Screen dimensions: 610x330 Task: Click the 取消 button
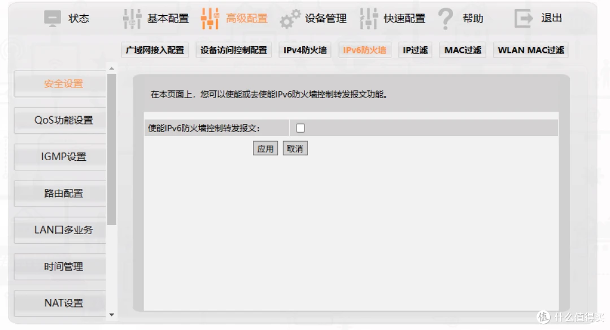coord(295,148)
